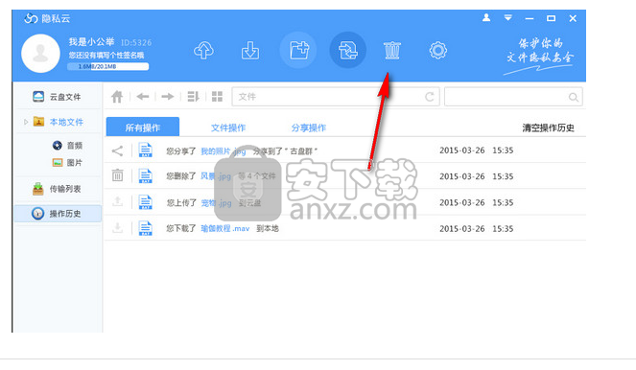Open 云盘文件 in sidebar
Viewport: 636px width, 370px height.
(57, 97)
